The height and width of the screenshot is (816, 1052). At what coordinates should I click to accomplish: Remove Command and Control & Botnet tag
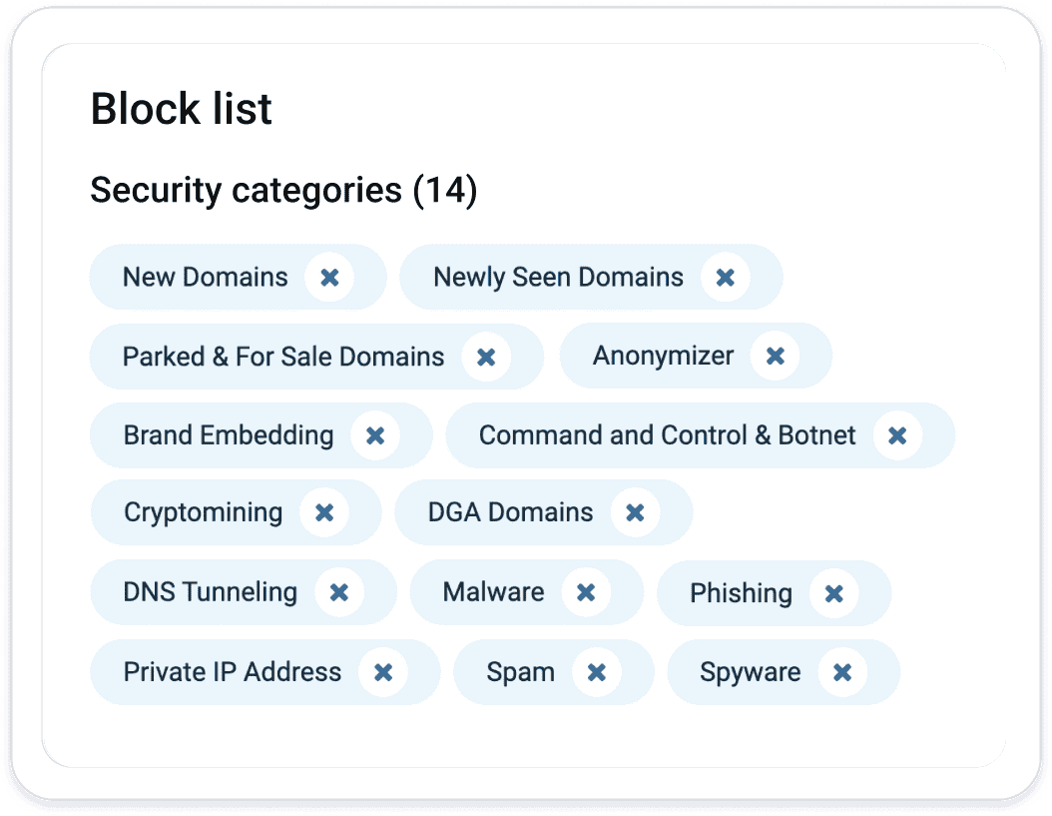(x=897, y=435)
